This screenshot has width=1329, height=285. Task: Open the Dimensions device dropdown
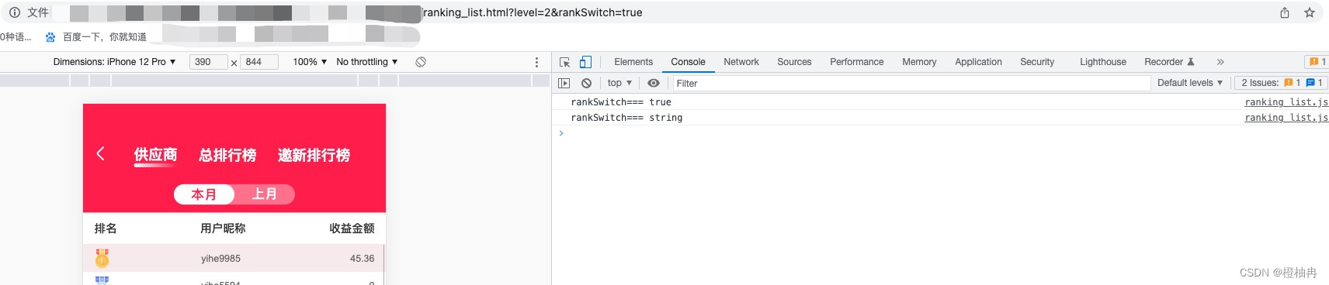point(114,62)
